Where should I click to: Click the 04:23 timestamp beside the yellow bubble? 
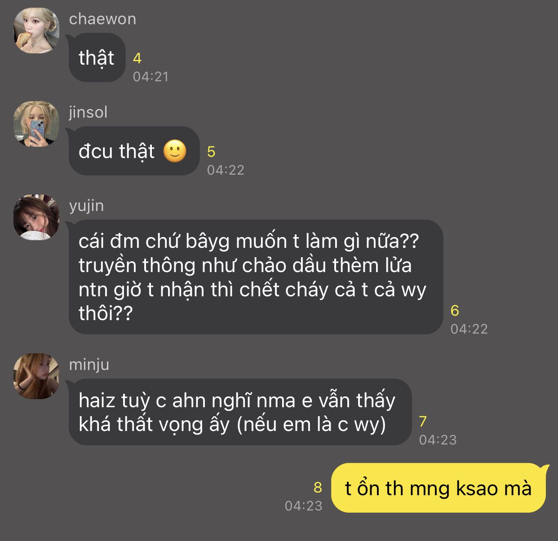[304, 506]
